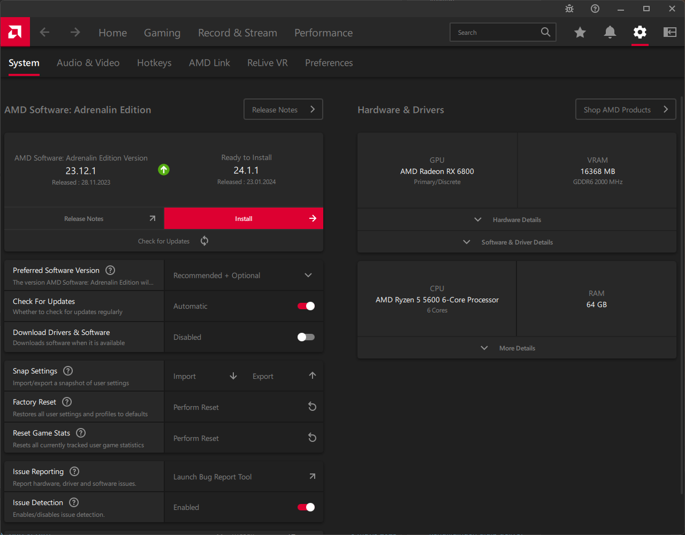Open the bug report icon in title bar

[x=569, y=9]
